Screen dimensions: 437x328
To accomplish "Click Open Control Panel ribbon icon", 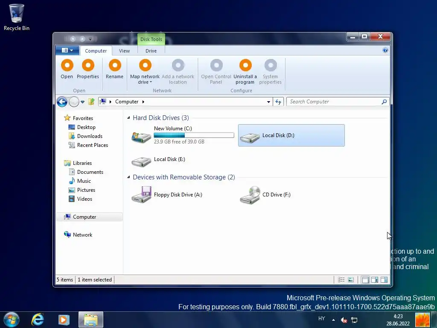I will click(216, 65).
